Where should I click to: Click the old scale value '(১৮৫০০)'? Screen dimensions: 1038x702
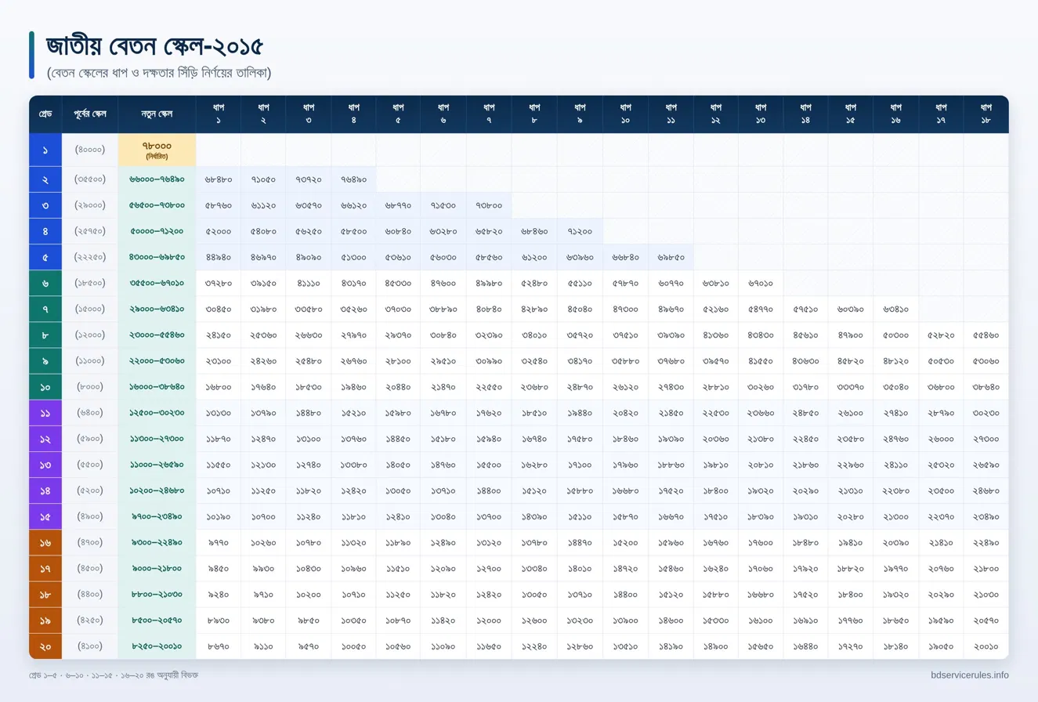tap(90, 283)
